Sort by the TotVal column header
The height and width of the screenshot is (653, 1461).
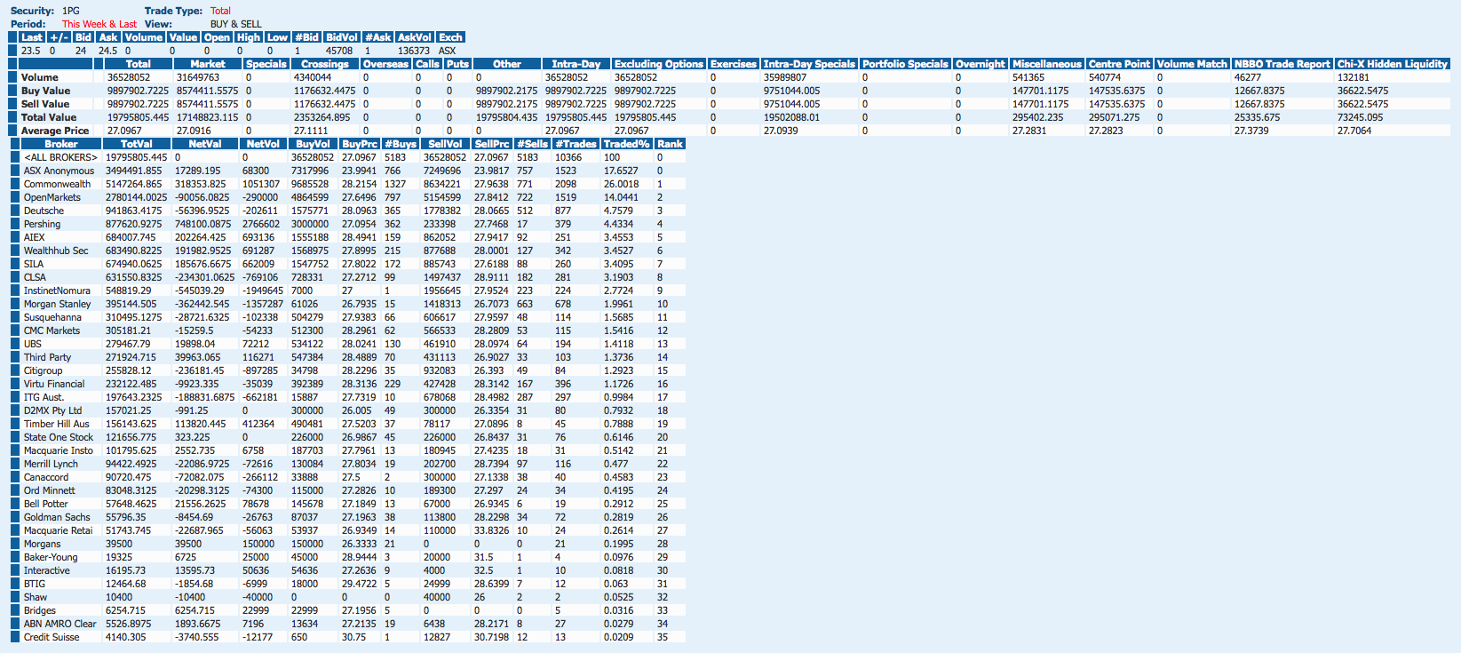137,144
